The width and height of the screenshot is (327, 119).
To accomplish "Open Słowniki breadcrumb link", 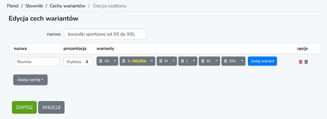I will pyautogui.click(x=34, y=6).
